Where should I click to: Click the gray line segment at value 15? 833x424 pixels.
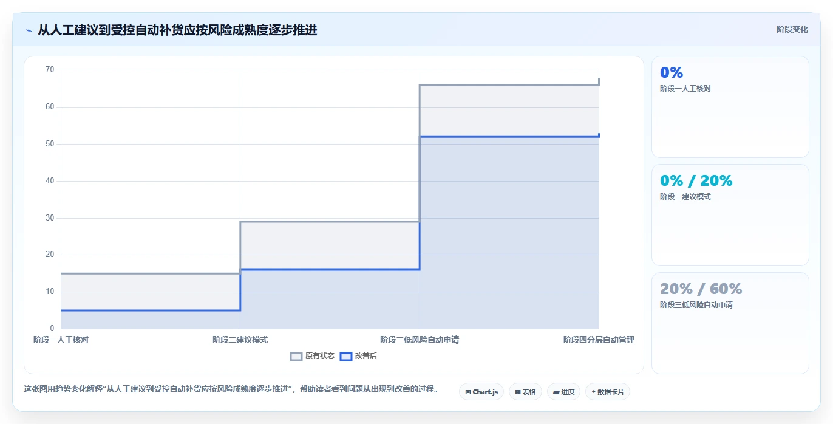point(151,273)
